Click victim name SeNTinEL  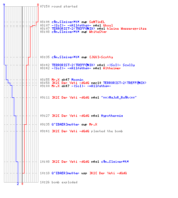pyautogui.click(x=97, y=22)
